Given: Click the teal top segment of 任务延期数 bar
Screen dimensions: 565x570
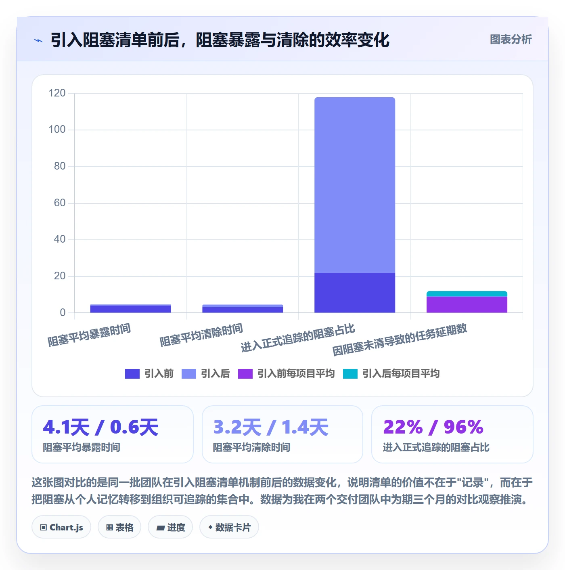Looking at the screenshot, I should tap(467, 294).
